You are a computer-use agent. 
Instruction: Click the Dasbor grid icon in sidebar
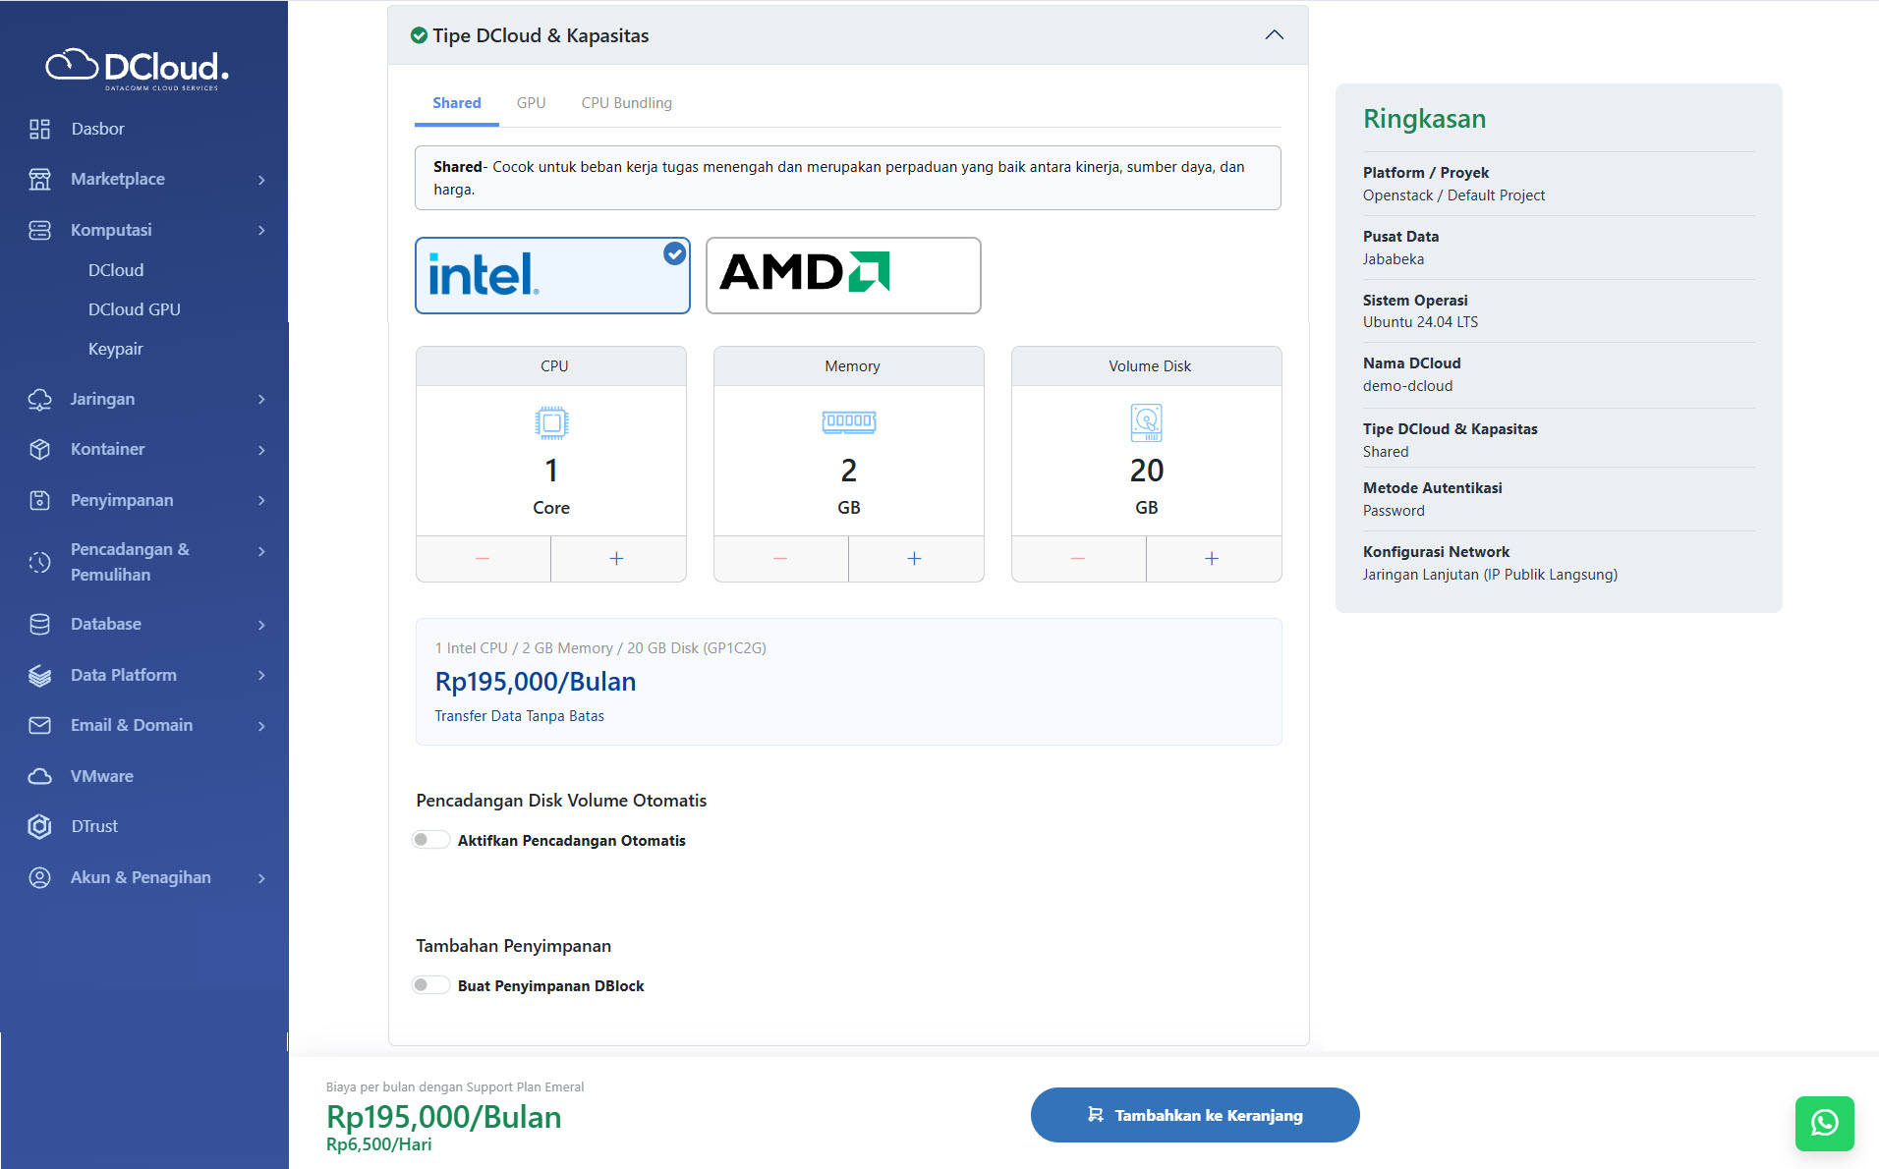pos(39,129)
